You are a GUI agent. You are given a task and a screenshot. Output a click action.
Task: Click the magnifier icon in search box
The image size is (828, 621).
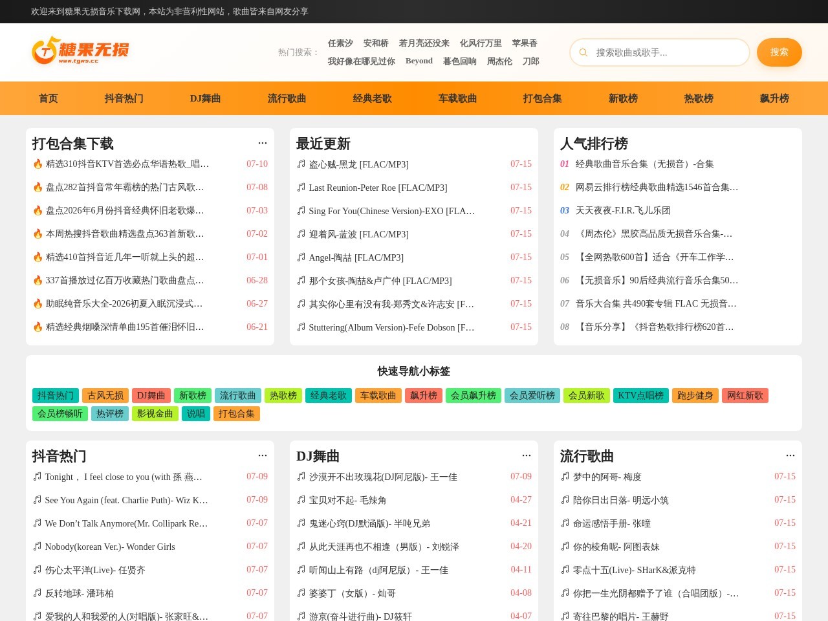click(583, 52)
